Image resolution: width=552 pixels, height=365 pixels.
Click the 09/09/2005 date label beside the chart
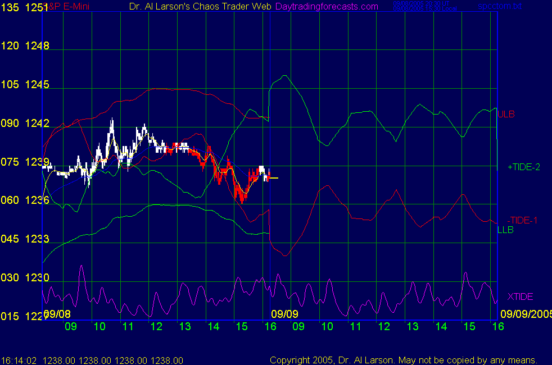526,314
